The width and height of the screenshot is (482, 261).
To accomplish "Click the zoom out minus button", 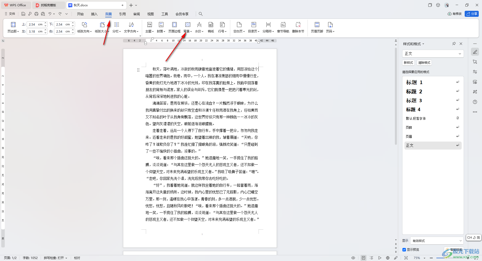I will (x=431, y=258).
